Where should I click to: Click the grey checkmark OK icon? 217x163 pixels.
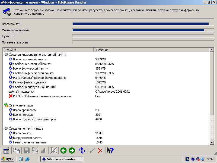(92, 151)
